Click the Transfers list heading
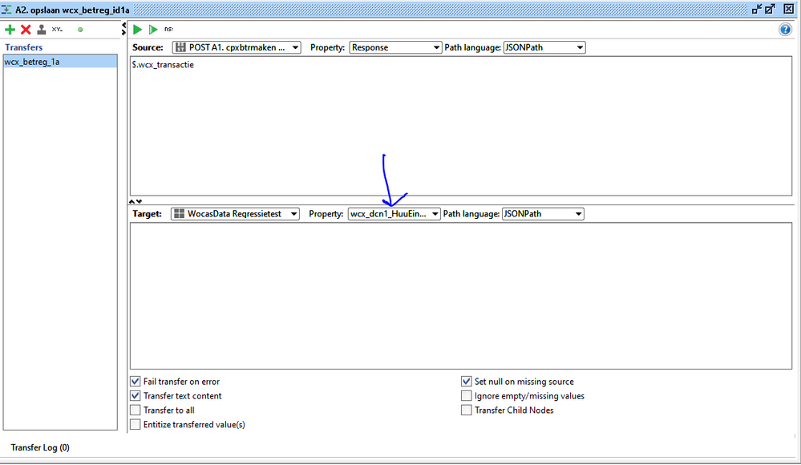Viewport: 801px width, 465px height. (x=24, y=47)
